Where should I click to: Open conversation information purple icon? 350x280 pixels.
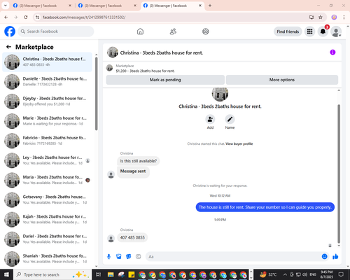coord(332,52)
